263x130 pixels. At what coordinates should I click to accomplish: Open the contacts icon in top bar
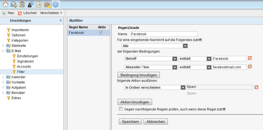30,4
